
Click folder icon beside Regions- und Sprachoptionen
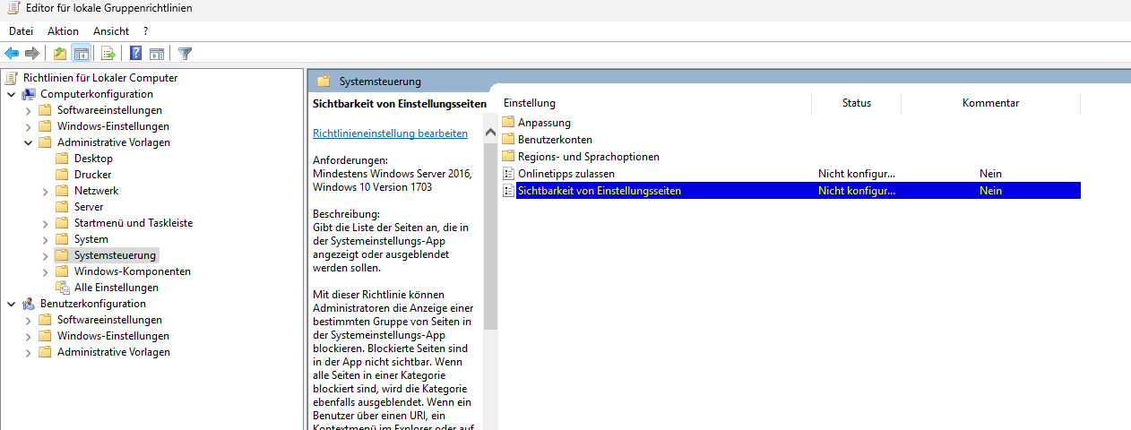point(508,157)
